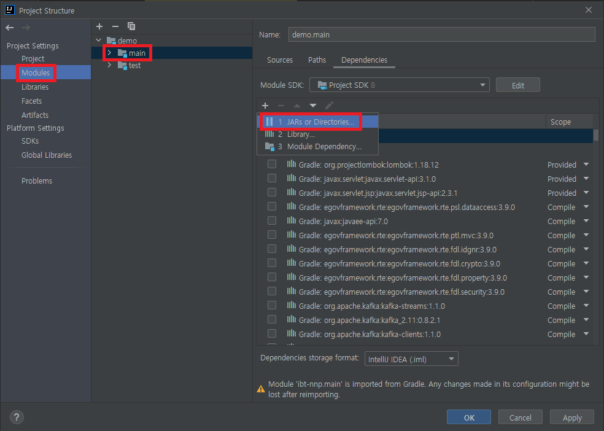Choose JARs or Directories option
The height and width of the screenshot is (431, 604).
pyautogui.click(x=318, y=122)
